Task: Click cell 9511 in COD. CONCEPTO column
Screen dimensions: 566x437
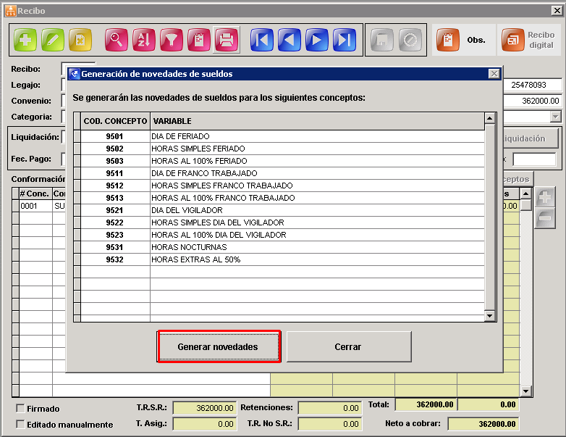Action: click(x=115, y=173)
